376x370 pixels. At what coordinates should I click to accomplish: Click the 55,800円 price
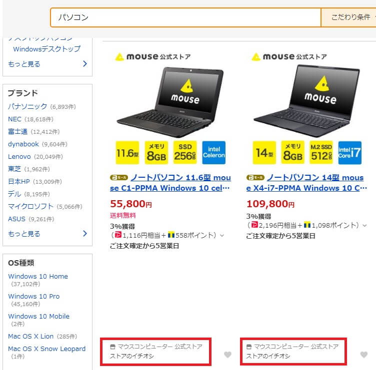pos(131,204)
